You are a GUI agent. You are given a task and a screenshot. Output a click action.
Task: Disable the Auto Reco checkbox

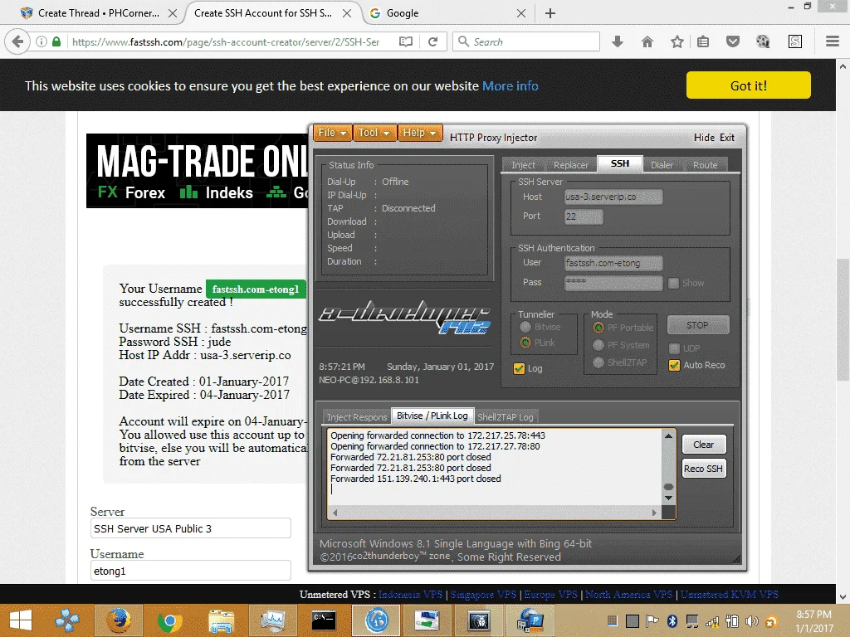(x=674, y=365)
